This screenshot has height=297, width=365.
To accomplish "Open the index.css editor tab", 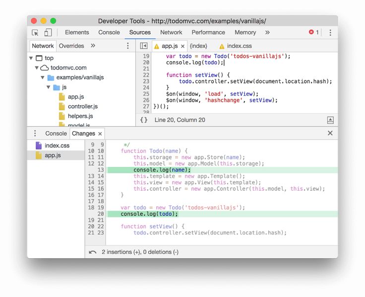I will click(239, 46).
